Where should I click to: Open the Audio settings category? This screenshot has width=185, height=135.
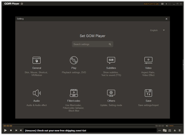[x=37, y=98]
